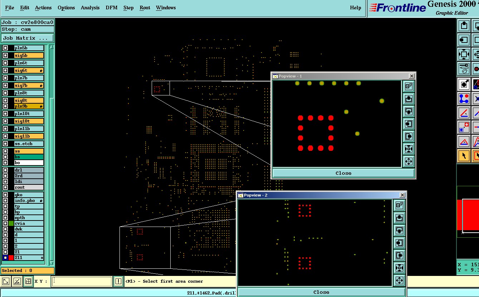The image size is (479, 297).
Task: Click the Job Matrix button
Action: 28,38
